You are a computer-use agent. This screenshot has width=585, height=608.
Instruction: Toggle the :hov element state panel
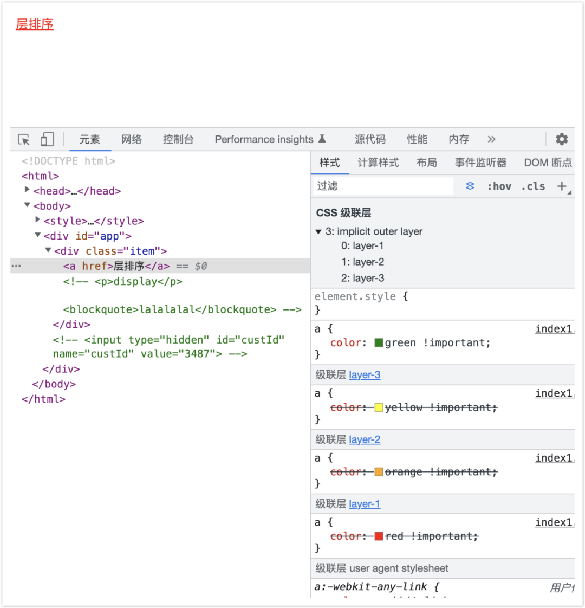click(x=499, y=186)
